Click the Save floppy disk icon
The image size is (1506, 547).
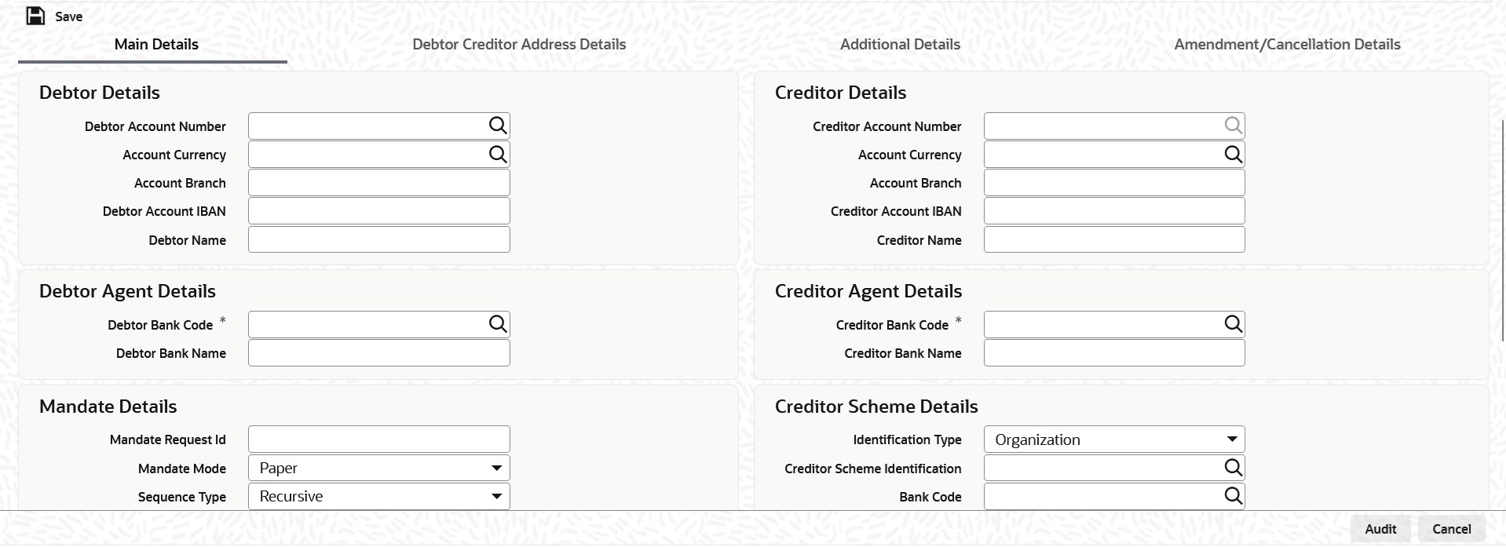(x=35, y=16)
